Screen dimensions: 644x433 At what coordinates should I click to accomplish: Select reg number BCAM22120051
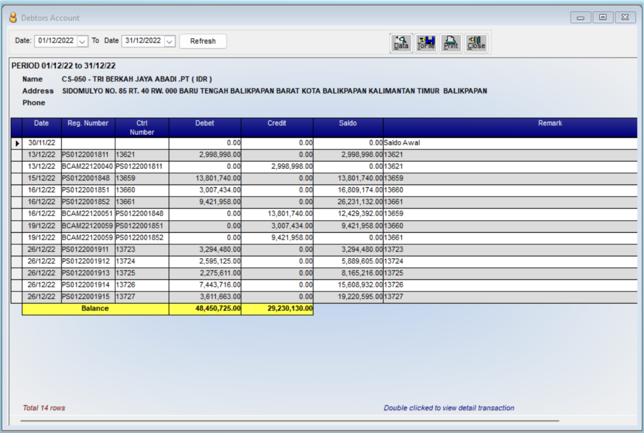coord(88,213)
